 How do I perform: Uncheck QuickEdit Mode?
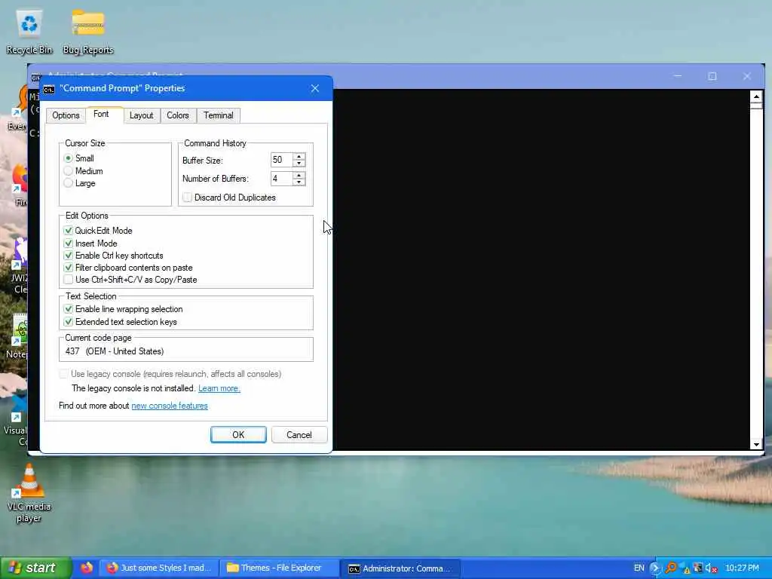69,231
